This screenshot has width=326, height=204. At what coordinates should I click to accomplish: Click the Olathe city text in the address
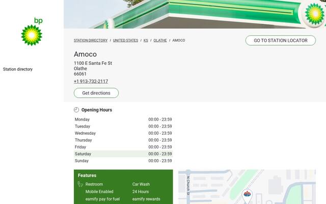[x=80, y=68]
